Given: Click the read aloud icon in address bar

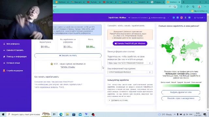Looking at the screenshot, I should pos(170,6).
